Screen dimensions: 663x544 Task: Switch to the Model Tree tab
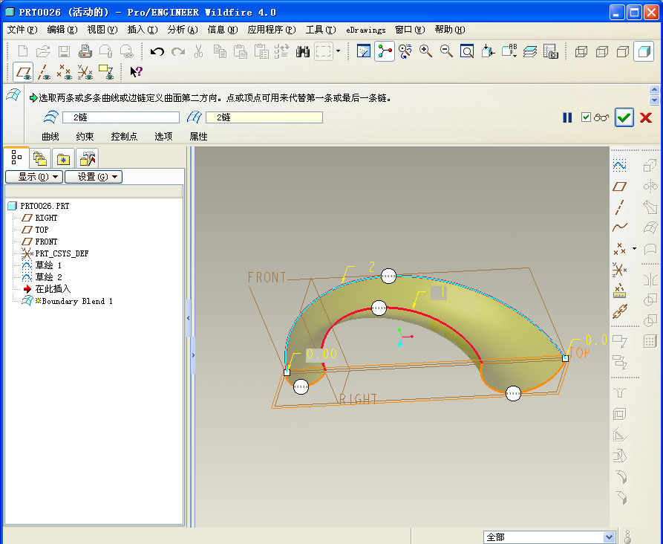tap(16, 158)
